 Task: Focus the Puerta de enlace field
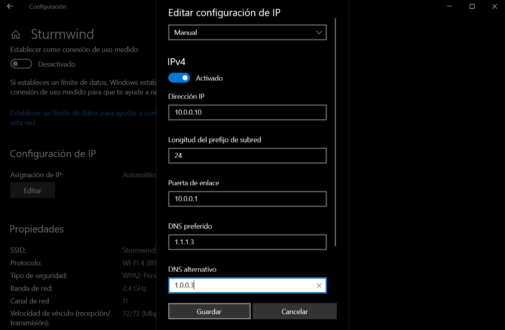click(247, 199)
